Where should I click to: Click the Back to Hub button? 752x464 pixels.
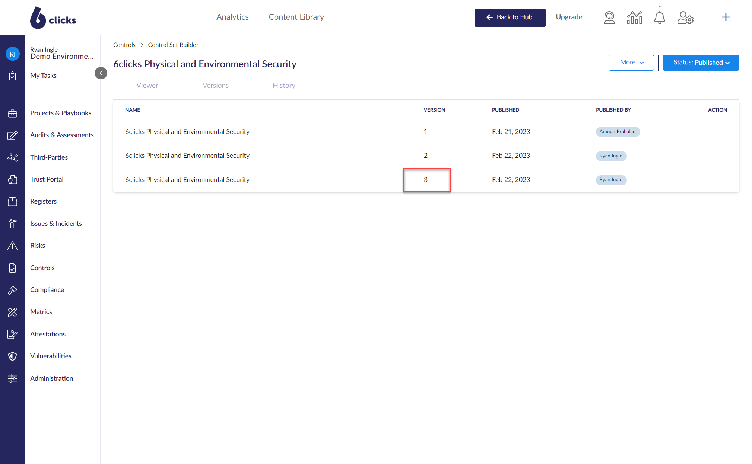pyautogui.click(x=510, y=17)
